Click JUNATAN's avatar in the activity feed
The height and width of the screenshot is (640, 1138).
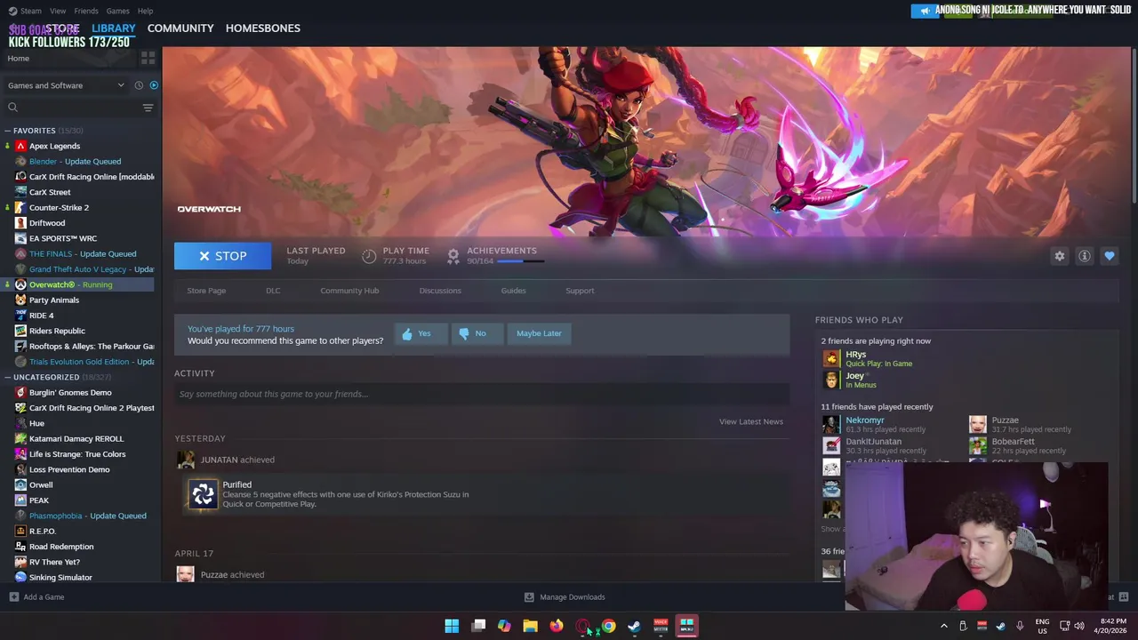186,460
